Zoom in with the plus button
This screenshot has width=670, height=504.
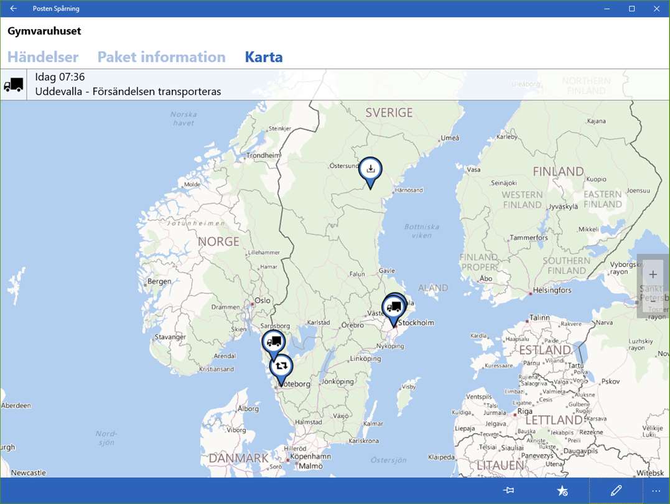[x=653, y=274]
